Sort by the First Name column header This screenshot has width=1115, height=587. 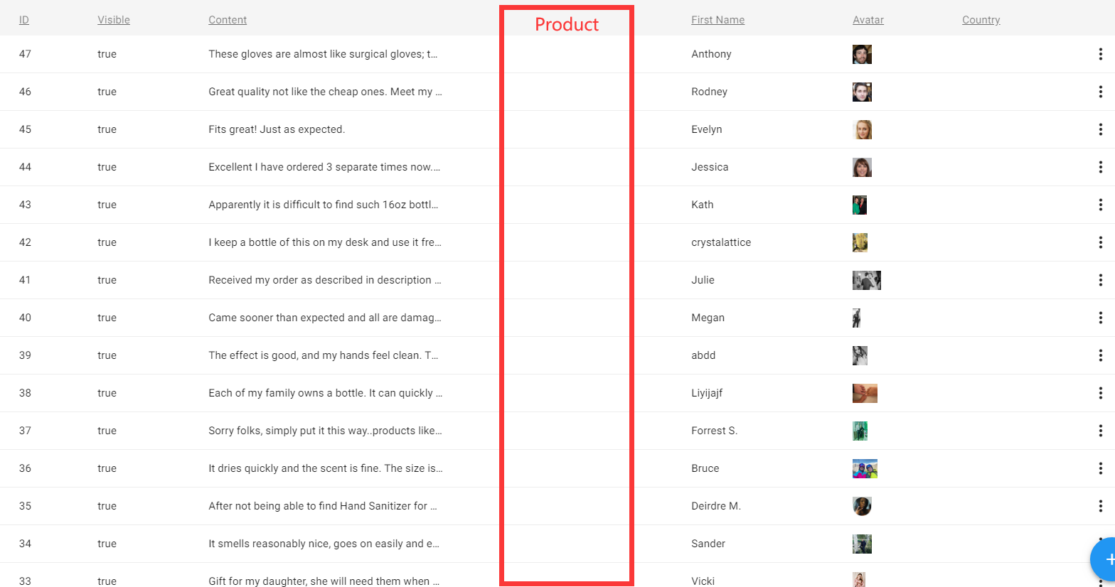point(717,20)
